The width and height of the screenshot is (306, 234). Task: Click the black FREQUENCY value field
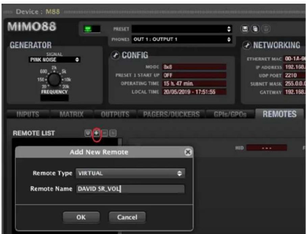pos(54,98)
